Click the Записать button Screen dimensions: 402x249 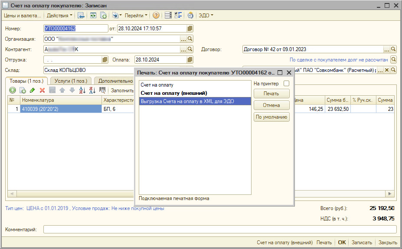click(x=362, y=243)
